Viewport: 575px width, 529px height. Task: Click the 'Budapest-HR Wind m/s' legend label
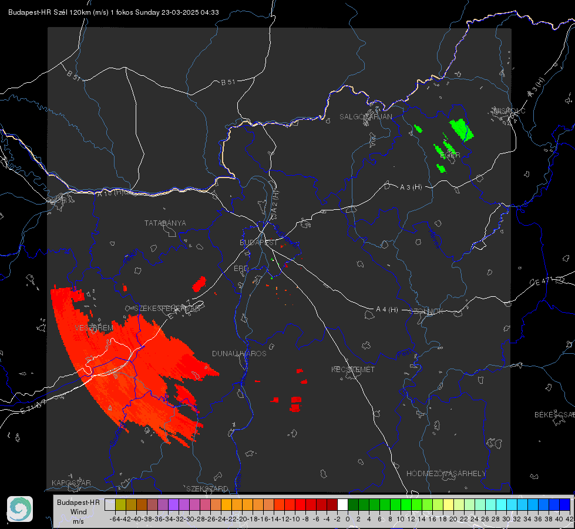(x=79, y=511)
